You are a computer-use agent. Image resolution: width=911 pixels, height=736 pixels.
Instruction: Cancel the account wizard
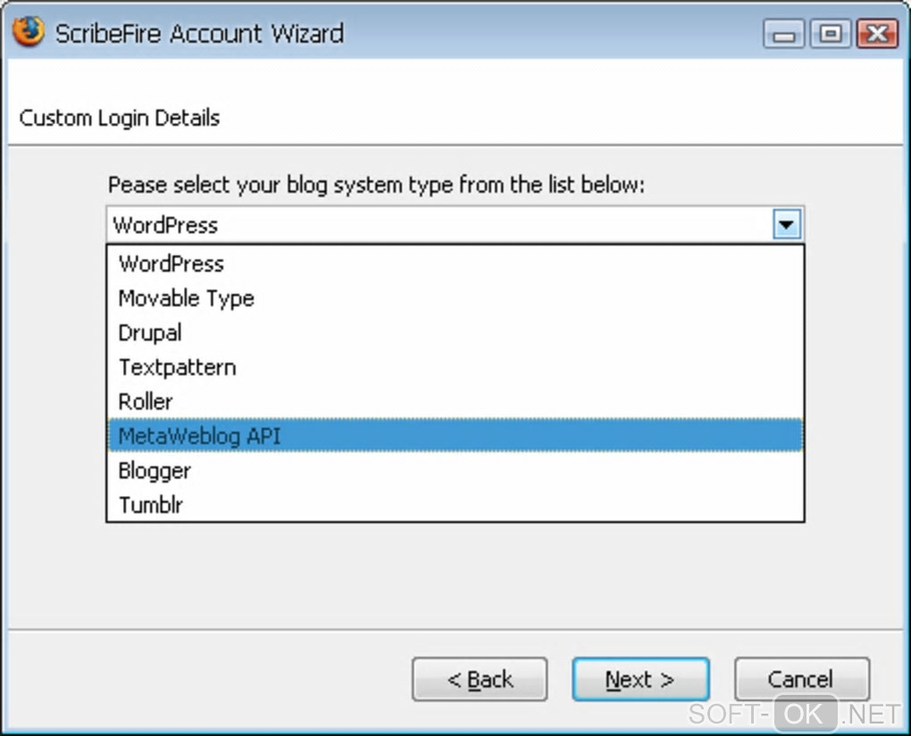tap(801, 680)
